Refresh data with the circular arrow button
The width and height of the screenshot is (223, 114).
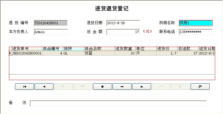click(x=200, y=86)
